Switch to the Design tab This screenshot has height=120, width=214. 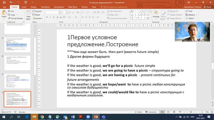tap(33, 7)
